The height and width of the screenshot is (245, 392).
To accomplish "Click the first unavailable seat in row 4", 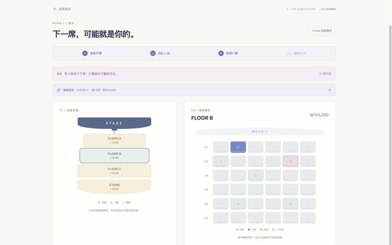I will (221, 190).
